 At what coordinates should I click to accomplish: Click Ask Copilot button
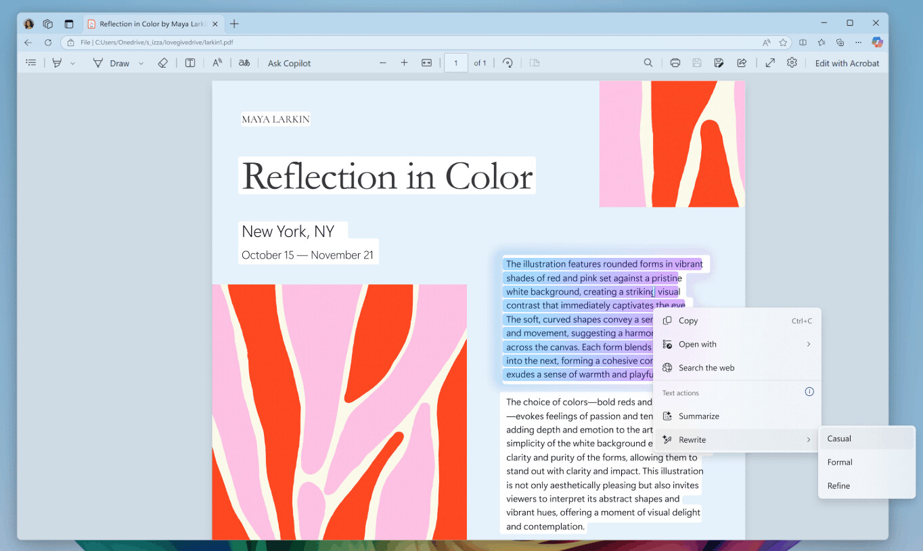(290, 63)
